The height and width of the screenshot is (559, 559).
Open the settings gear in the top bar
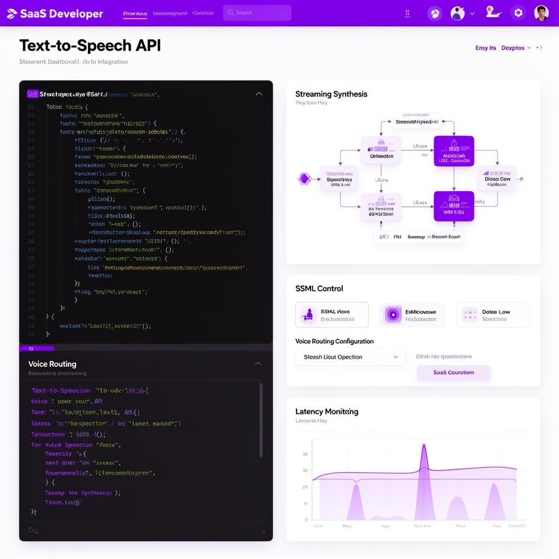coord(518,13)
